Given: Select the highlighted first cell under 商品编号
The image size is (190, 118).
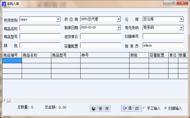Looking at the screenshot, I should [12, 60].
